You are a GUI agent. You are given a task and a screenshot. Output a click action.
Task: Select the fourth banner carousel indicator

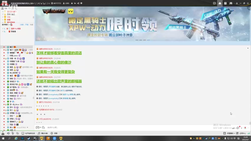(148, 40)
